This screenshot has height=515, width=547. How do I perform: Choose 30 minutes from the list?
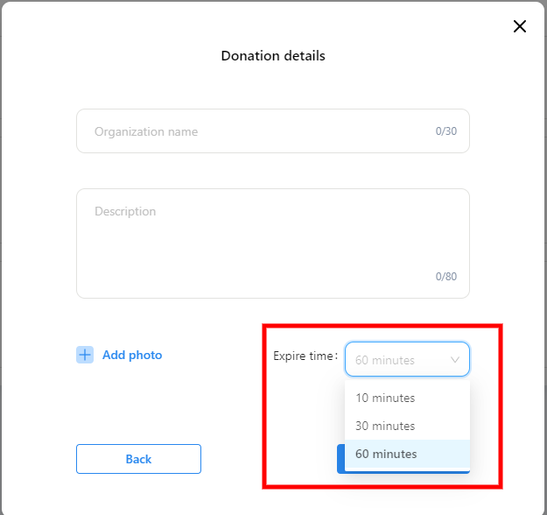point(385,426)
